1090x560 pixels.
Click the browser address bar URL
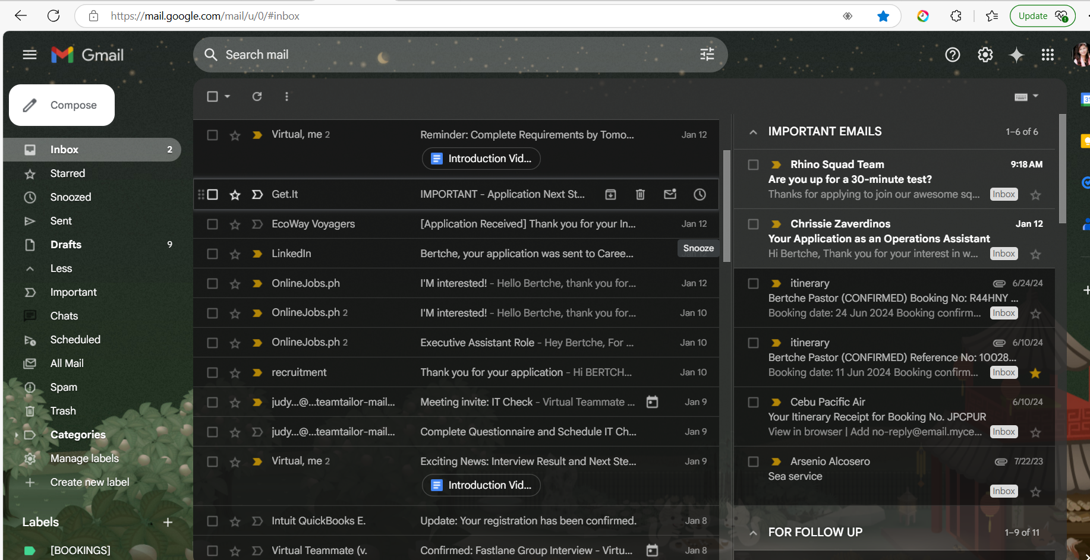(x=204, y=16)
